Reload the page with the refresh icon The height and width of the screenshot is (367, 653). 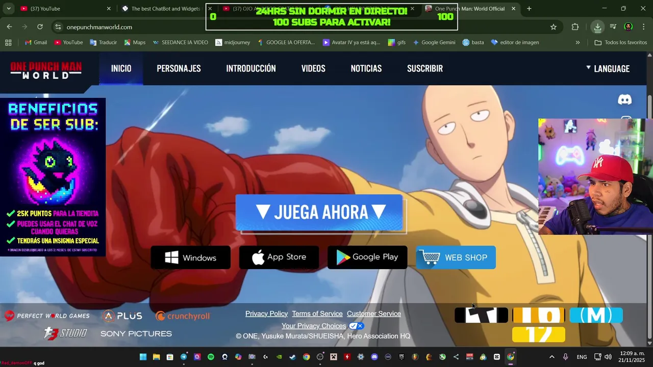coord(40,27)
